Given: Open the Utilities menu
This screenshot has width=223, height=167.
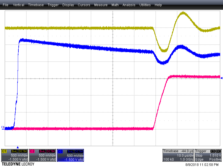Looking at the screenshot, I should [145, 5].
